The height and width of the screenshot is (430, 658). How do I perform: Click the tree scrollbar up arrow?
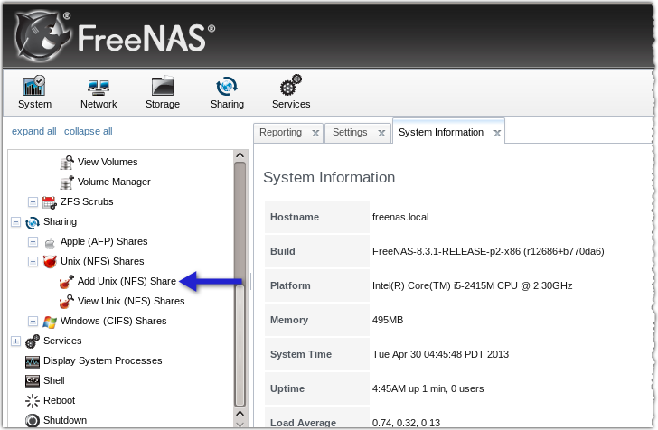(x=240, y=155)
